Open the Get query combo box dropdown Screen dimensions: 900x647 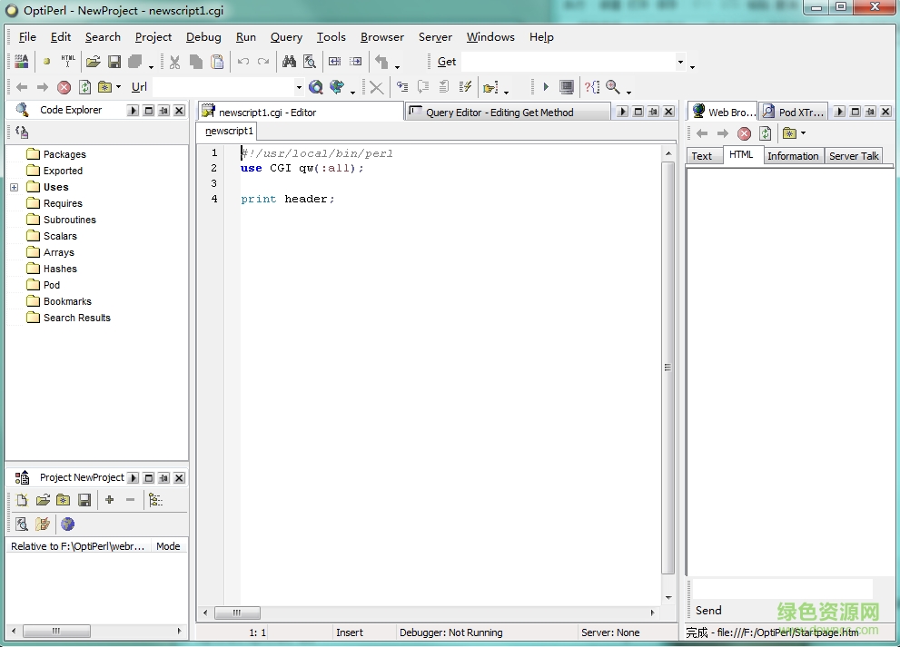pyautogui.click(x=679, y=62)
